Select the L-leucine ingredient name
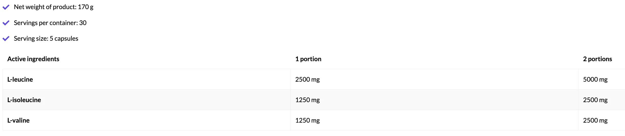Image resolution: width=625 pixels, height=136 pixels. [20, 79]
